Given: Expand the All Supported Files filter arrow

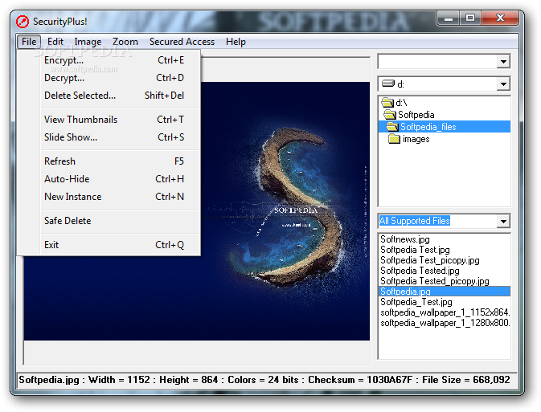Looking at the screenshot, I should (503, 221).
